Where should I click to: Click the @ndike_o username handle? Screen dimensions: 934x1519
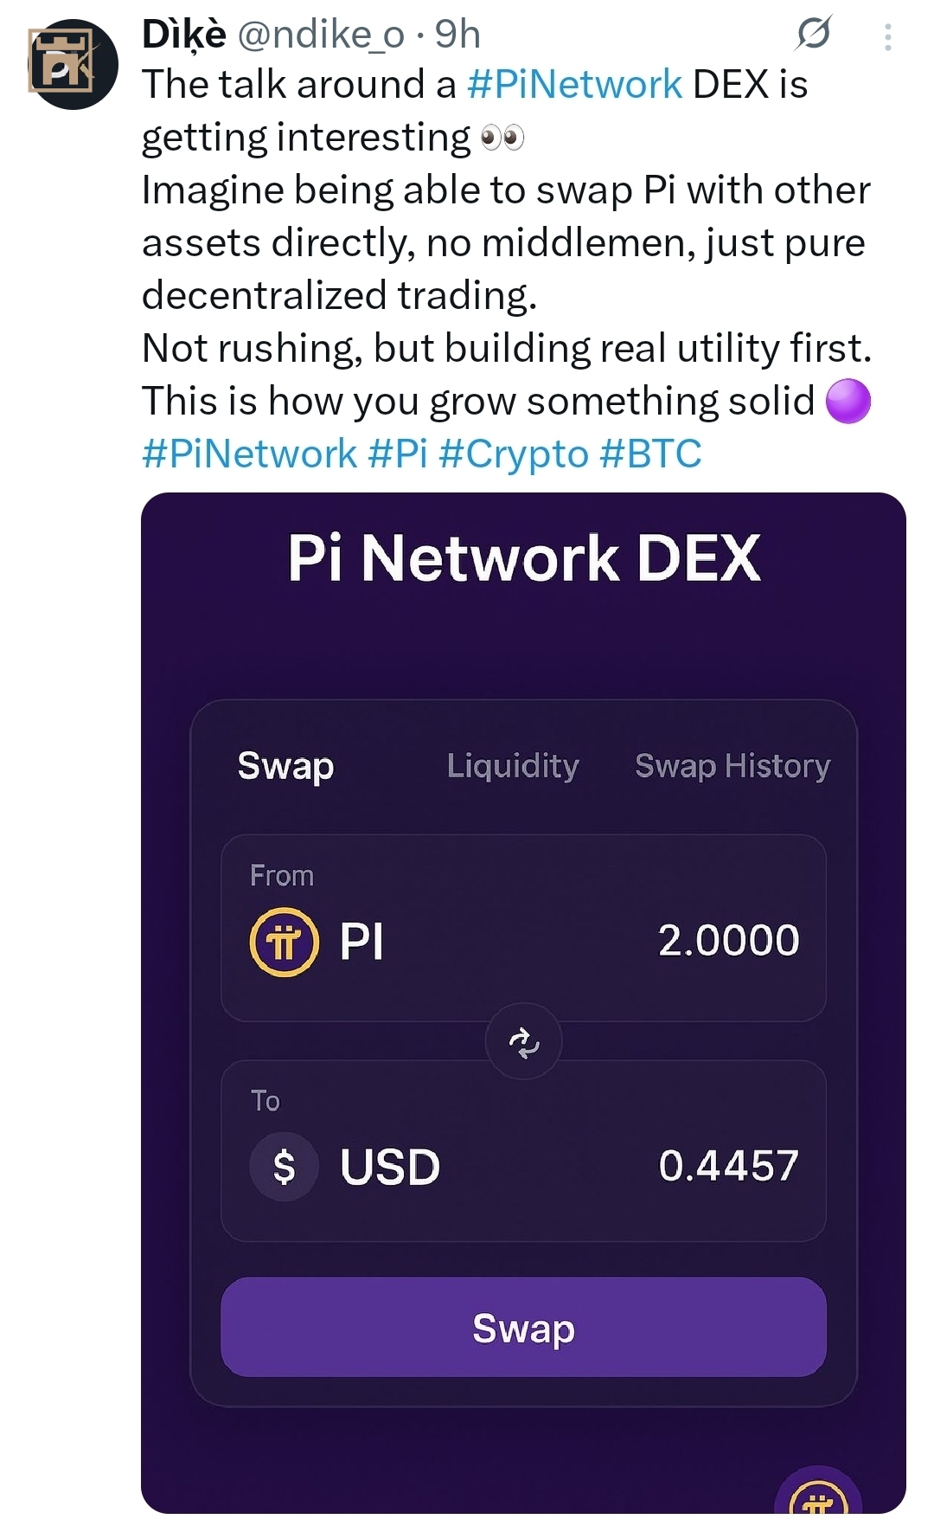click(x=320, y=35)
